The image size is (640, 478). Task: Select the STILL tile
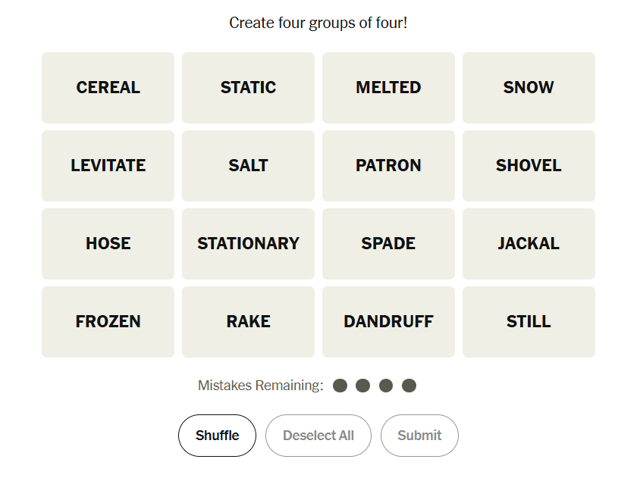[529, 322]
